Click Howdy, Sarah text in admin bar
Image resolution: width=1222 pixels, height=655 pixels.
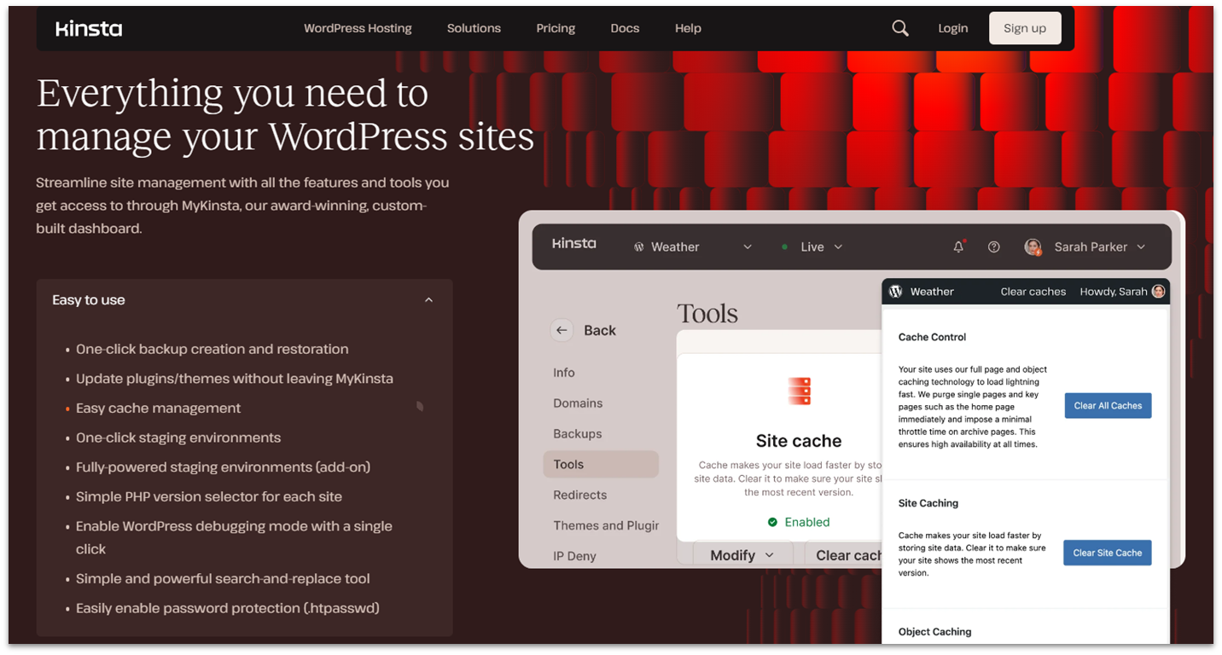1113,292
